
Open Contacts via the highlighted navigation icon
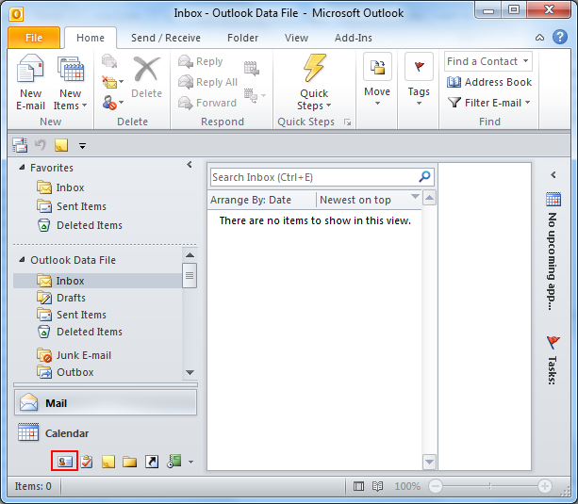point(65,461)
